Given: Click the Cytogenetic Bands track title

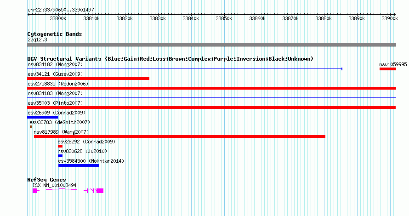Looking at the screenshot, I should click(x=55, y=34).
